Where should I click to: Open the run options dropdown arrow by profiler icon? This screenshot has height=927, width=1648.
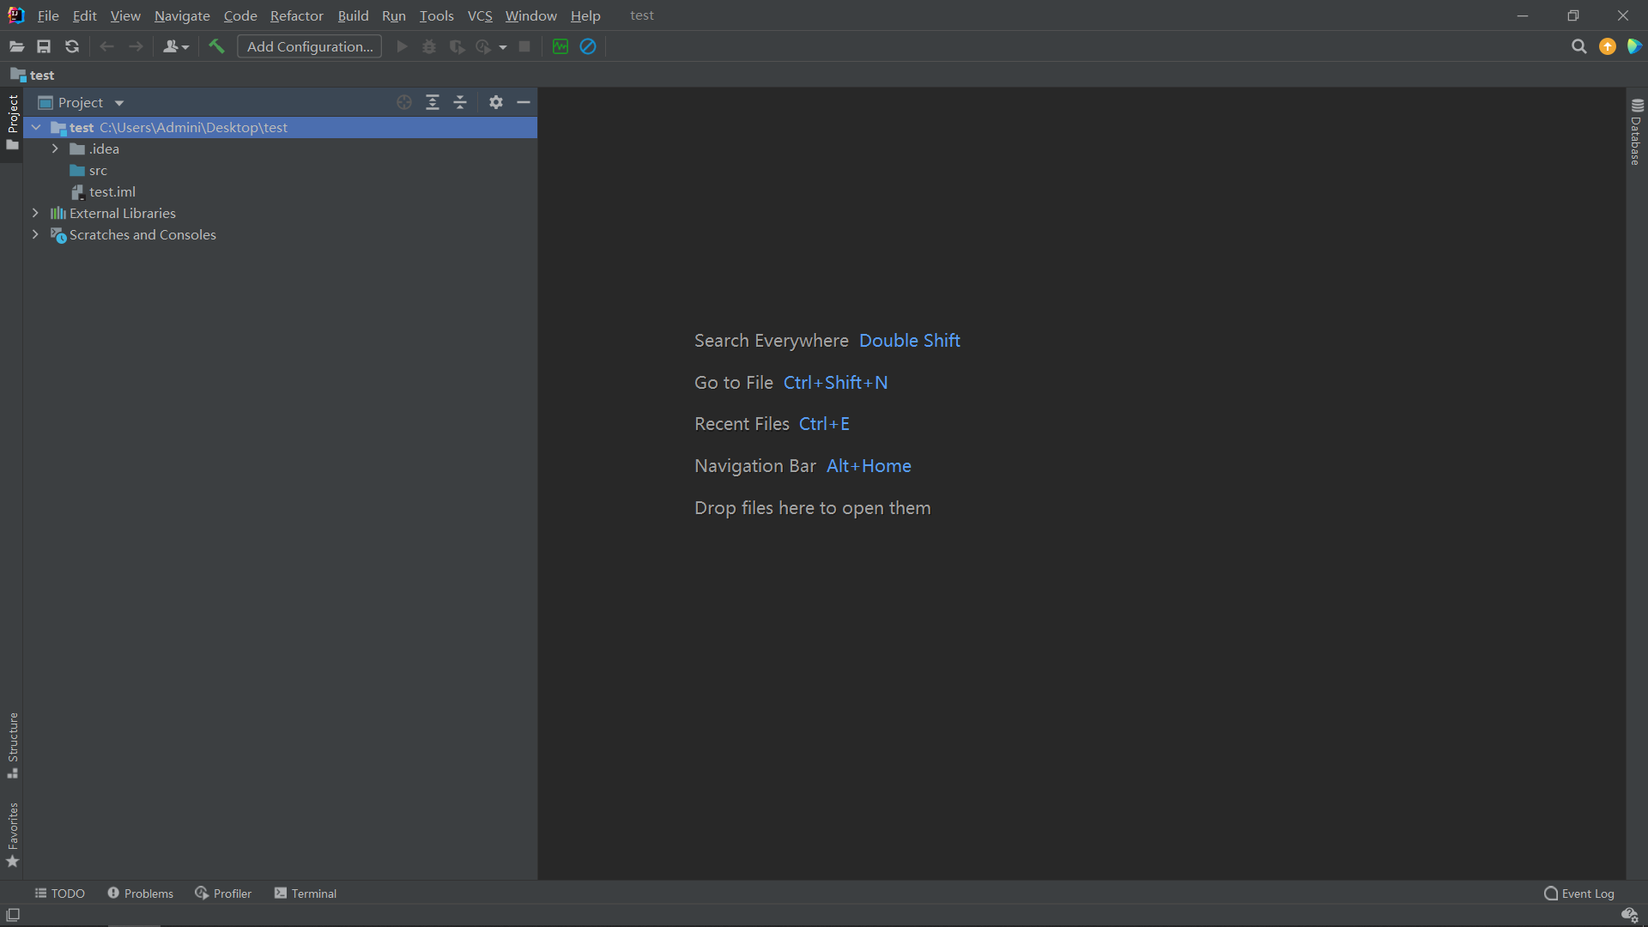pos(503,47)
